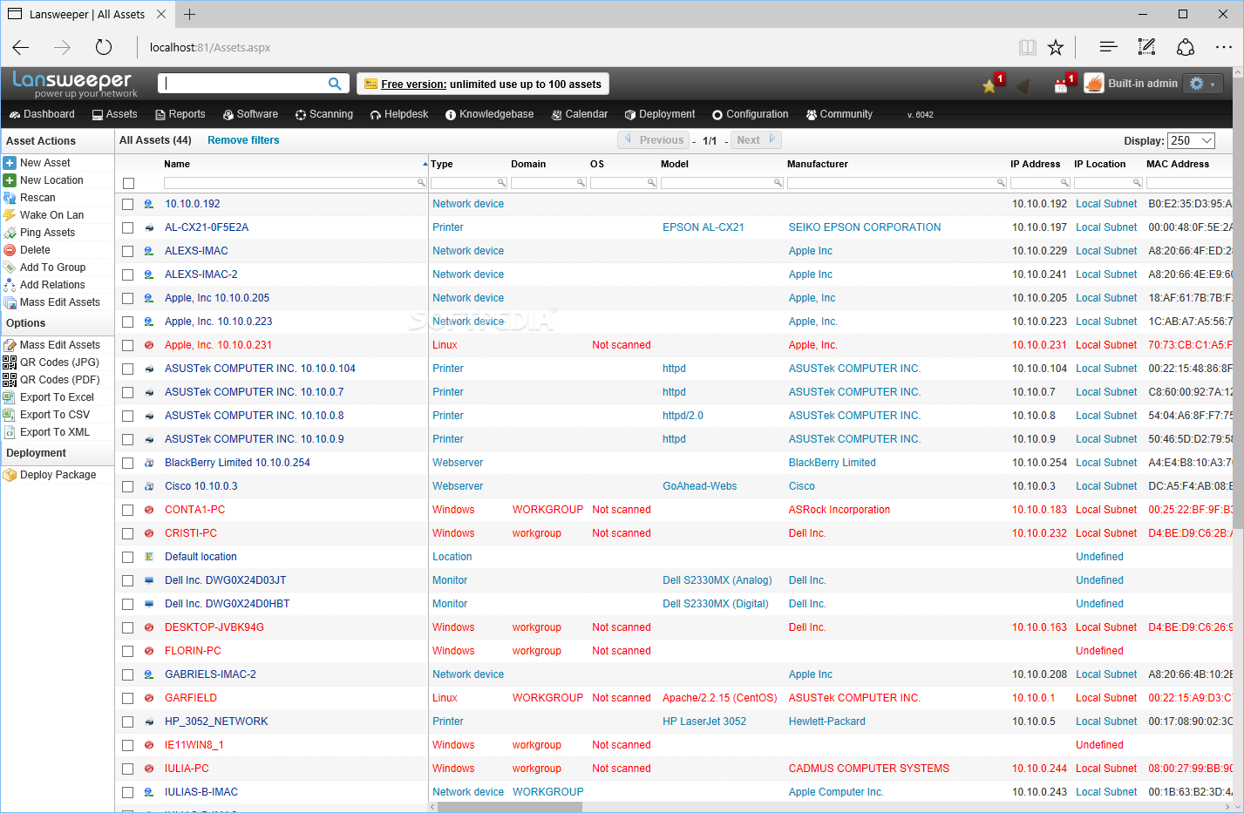Open the SEIKO EPSON CORPORATION manufacturer link
Viewport: 1244px width, 813px height.
pyautogui.click(x=865, y=227)
